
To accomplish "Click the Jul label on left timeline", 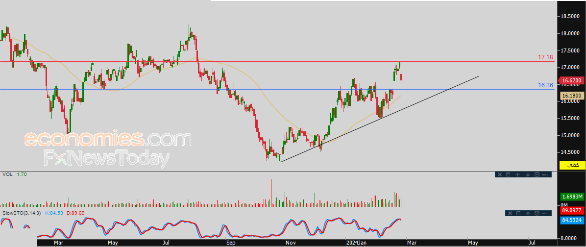I will [x=167, y=243].
